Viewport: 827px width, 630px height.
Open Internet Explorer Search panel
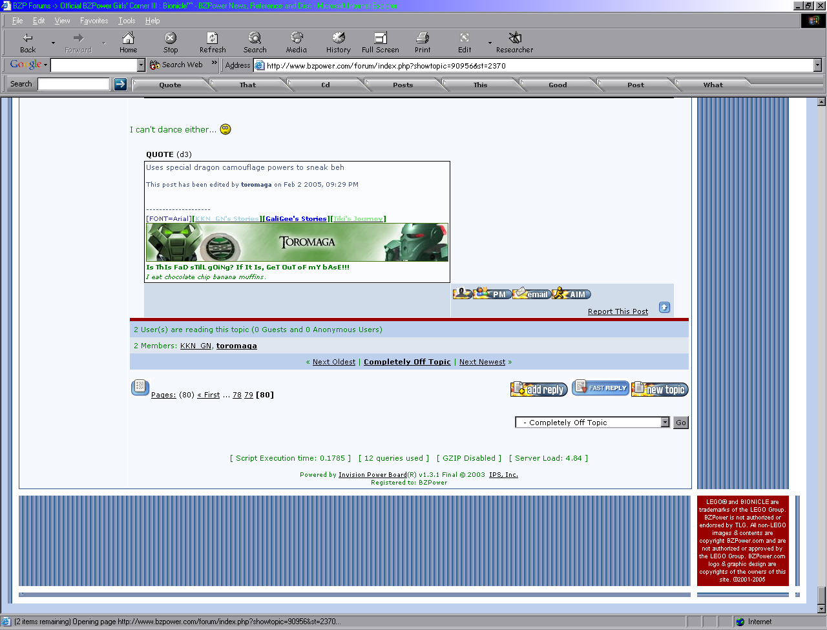coord(255,42)
